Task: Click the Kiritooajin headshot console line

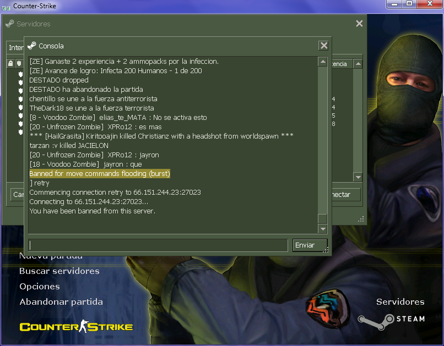Action: pyautogui.click(x=161, y=136)
